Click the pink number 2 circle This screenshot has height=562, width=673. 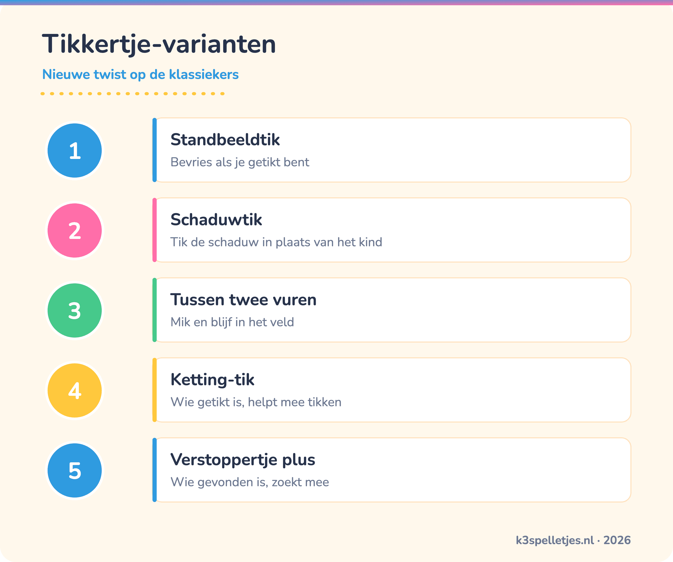[x=75, y=230]
